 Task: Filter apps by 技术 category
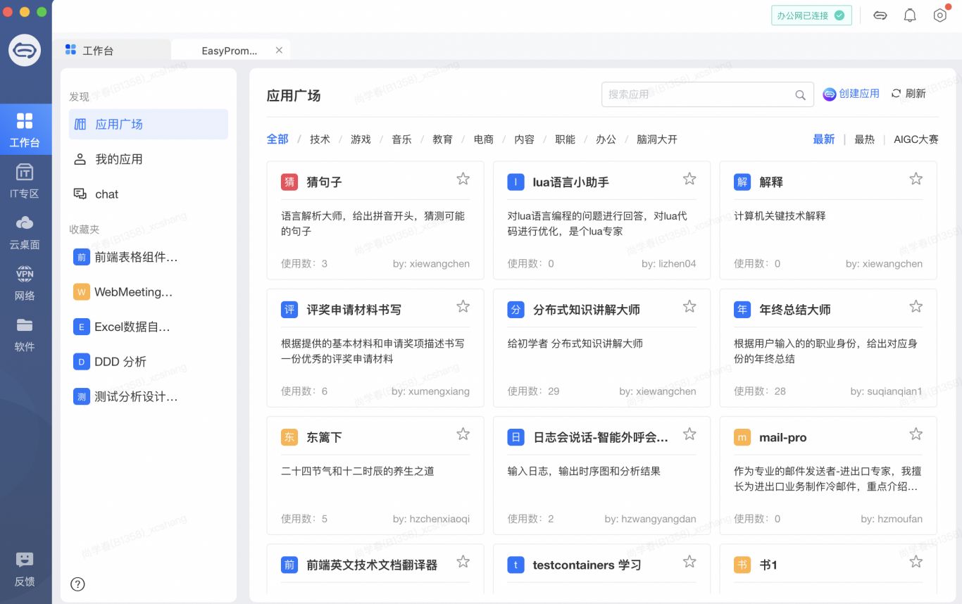pyautogui.click(x=320, y=139)
